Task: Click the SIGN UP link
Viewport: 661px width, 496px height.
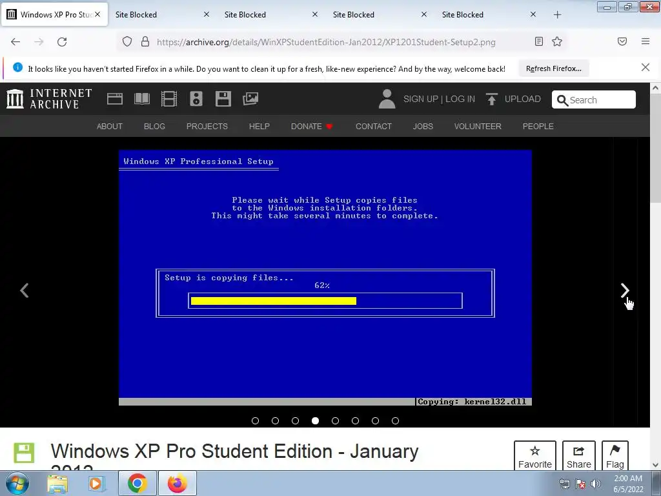Action: 421,99
